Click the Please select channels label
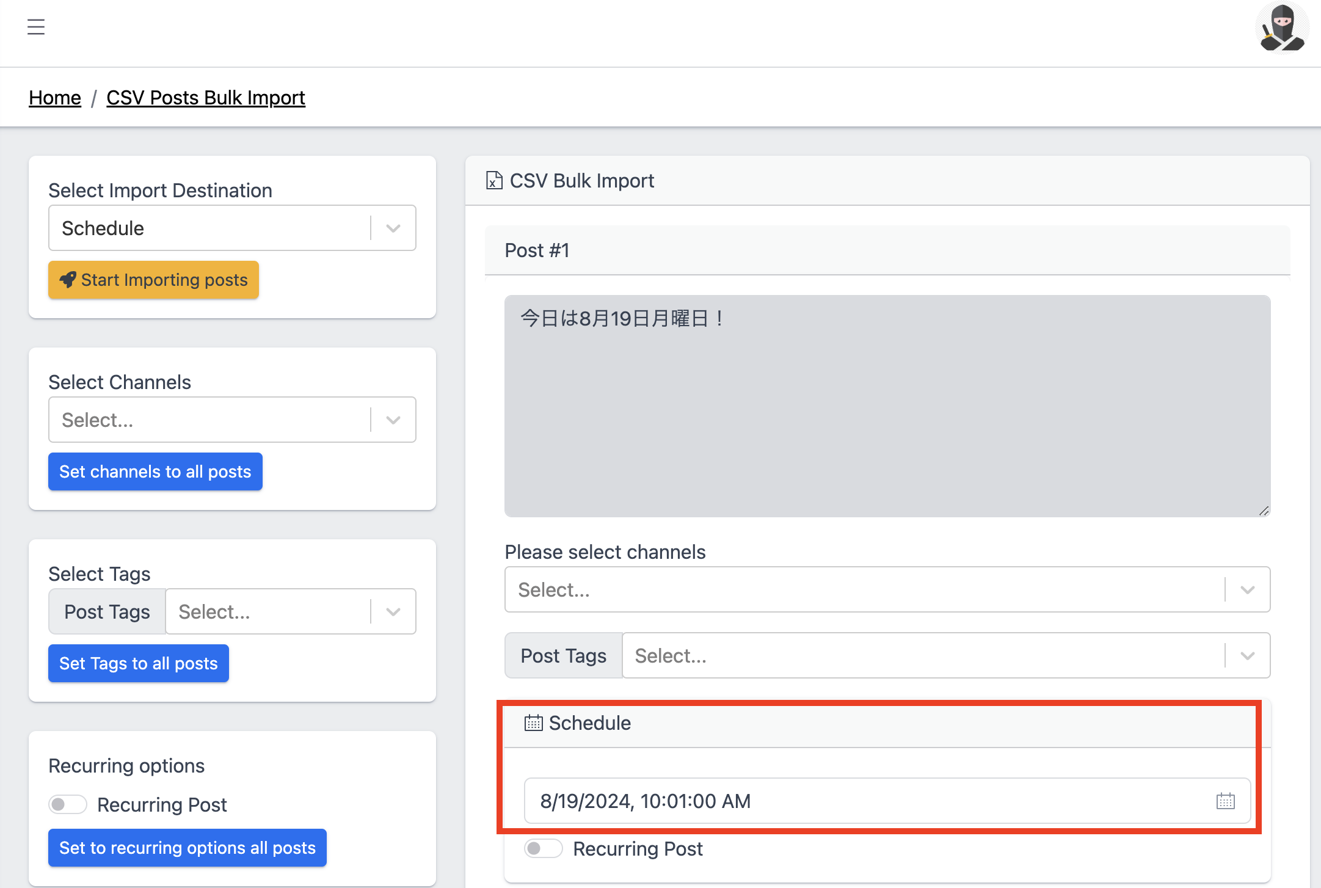This screenshot has height=888, width=1321. coord(605,552)
